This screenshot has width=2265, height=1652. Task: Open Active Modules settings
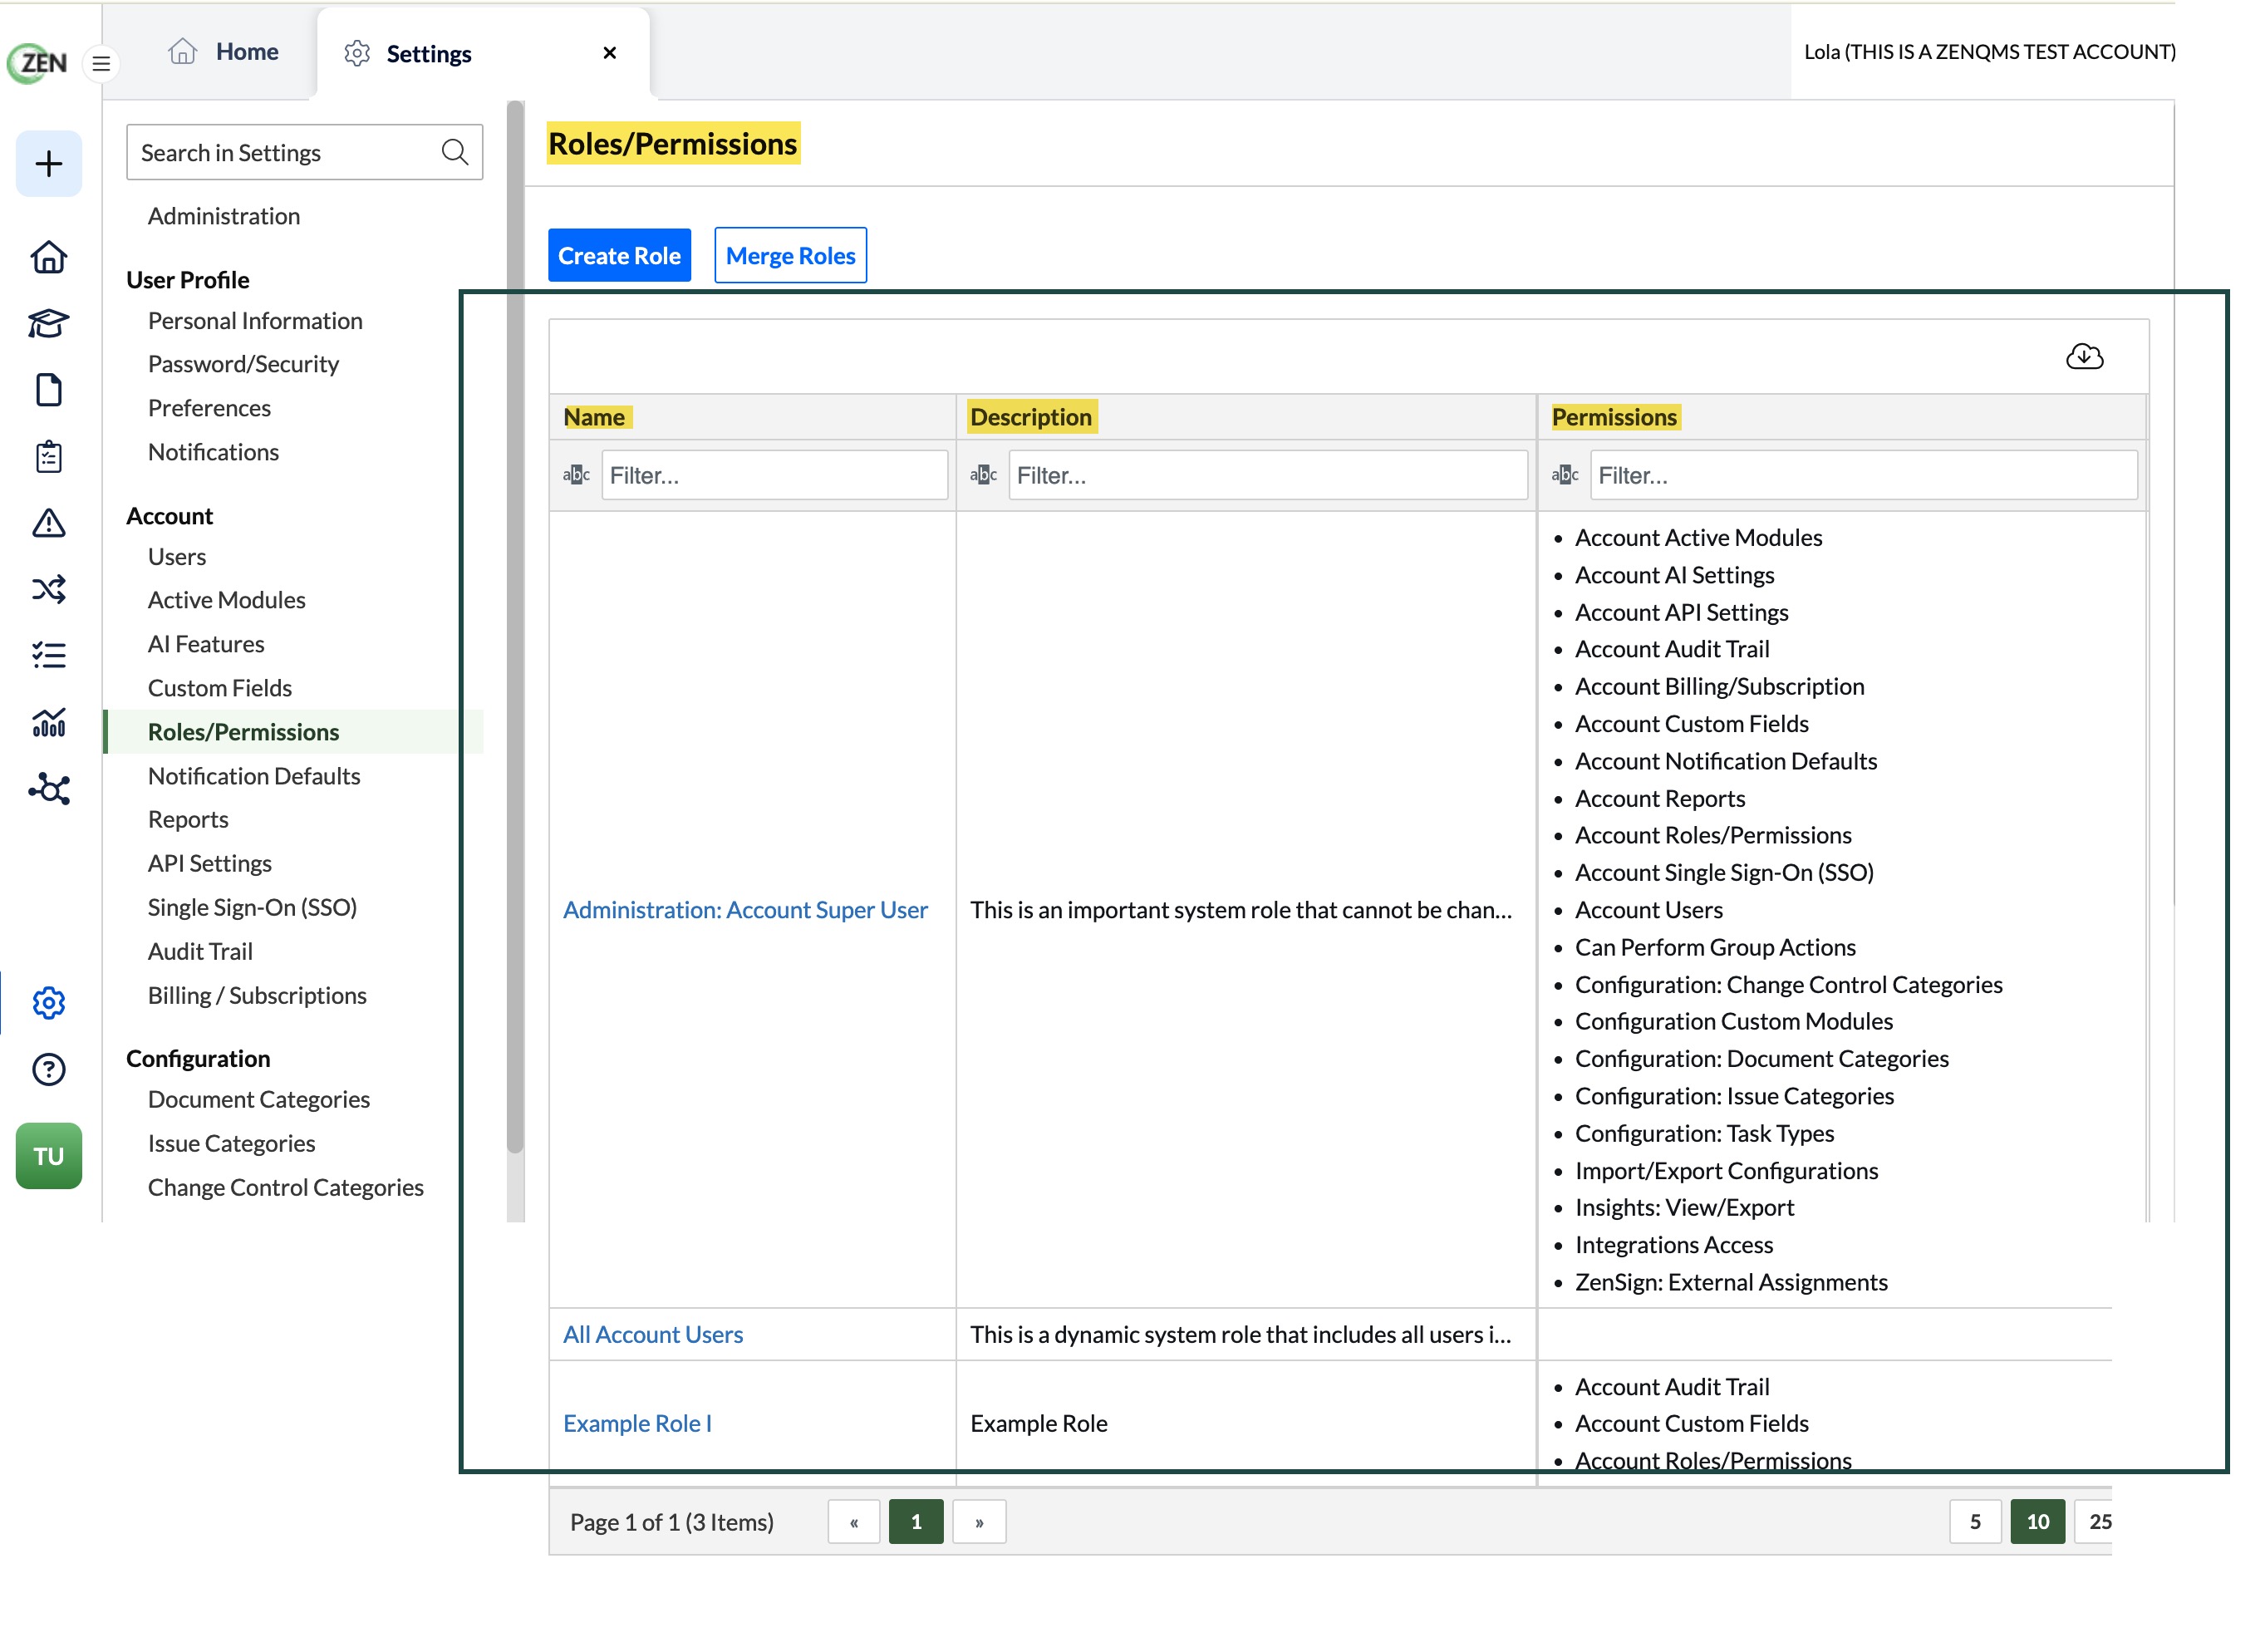[x=227, y=601]
